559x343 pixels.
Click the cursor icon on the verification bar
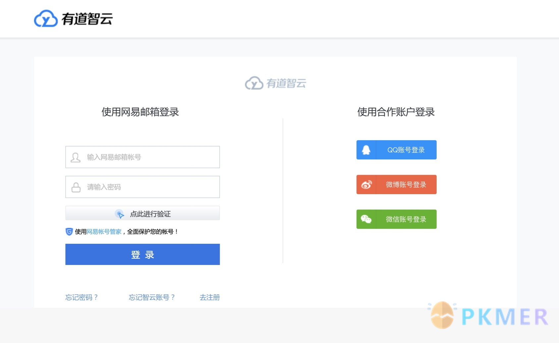coord(120,214)
